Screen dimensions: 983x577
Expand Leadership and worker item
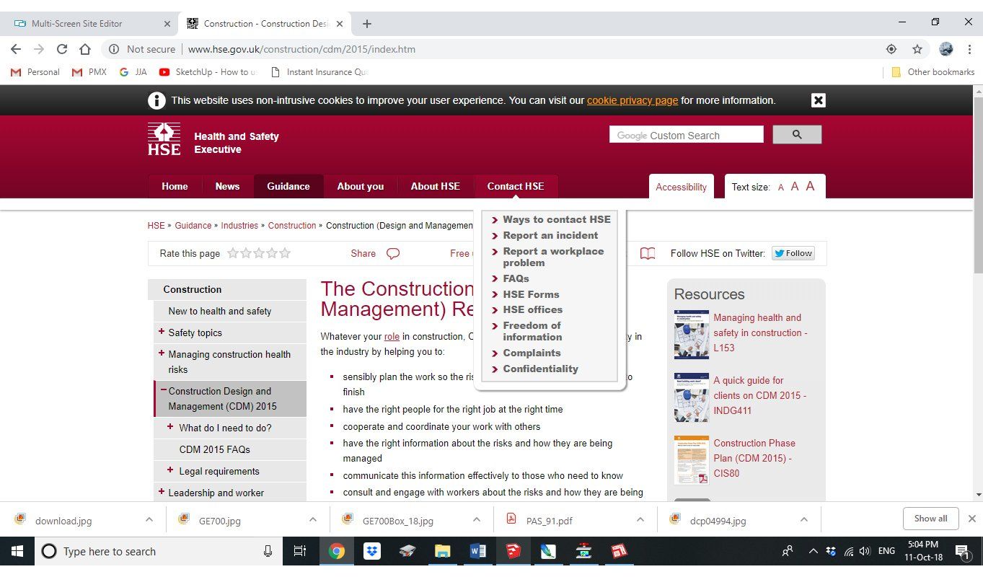[x=162, y=492]
